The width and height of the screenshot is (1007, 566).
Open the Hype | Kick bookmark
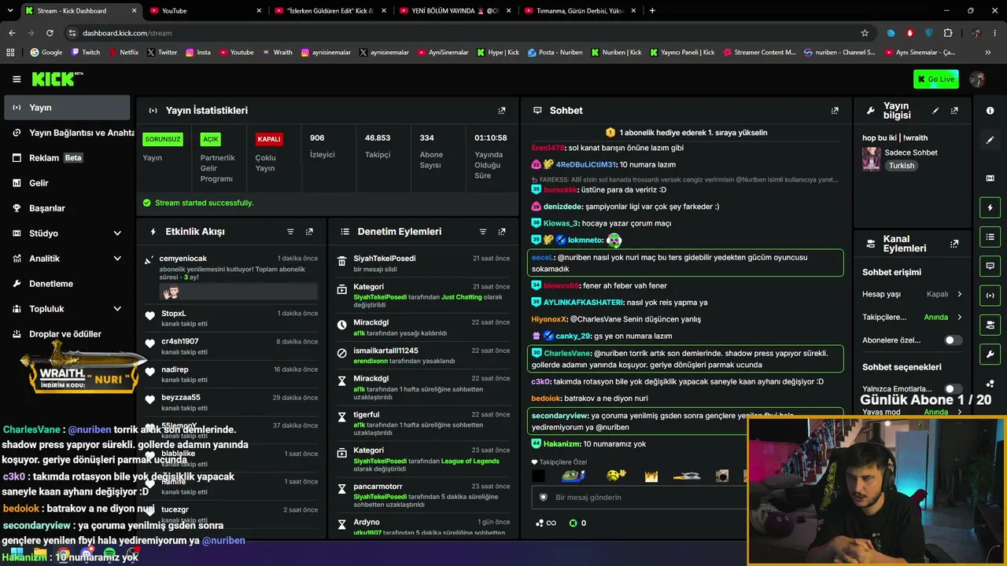coord(498,53)
